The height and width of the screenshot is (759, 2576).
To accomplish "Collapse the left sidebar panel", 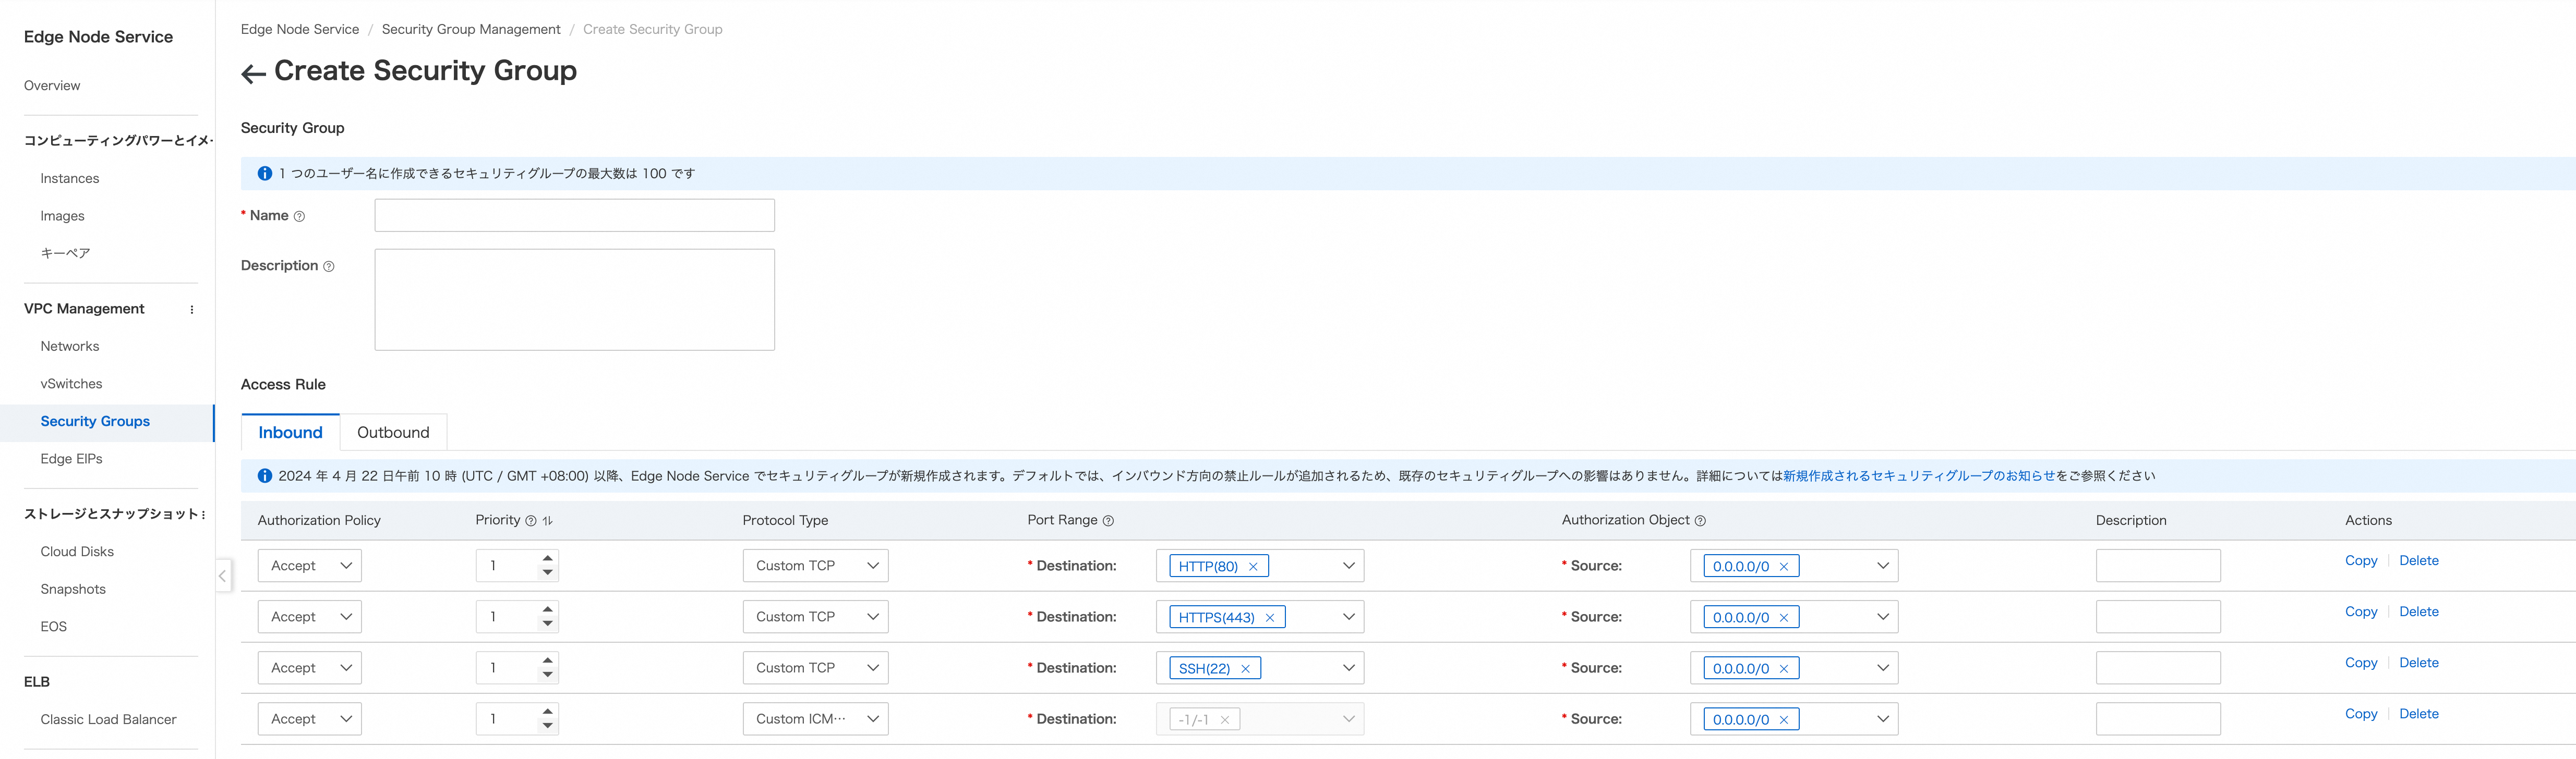I will [222, 575].
